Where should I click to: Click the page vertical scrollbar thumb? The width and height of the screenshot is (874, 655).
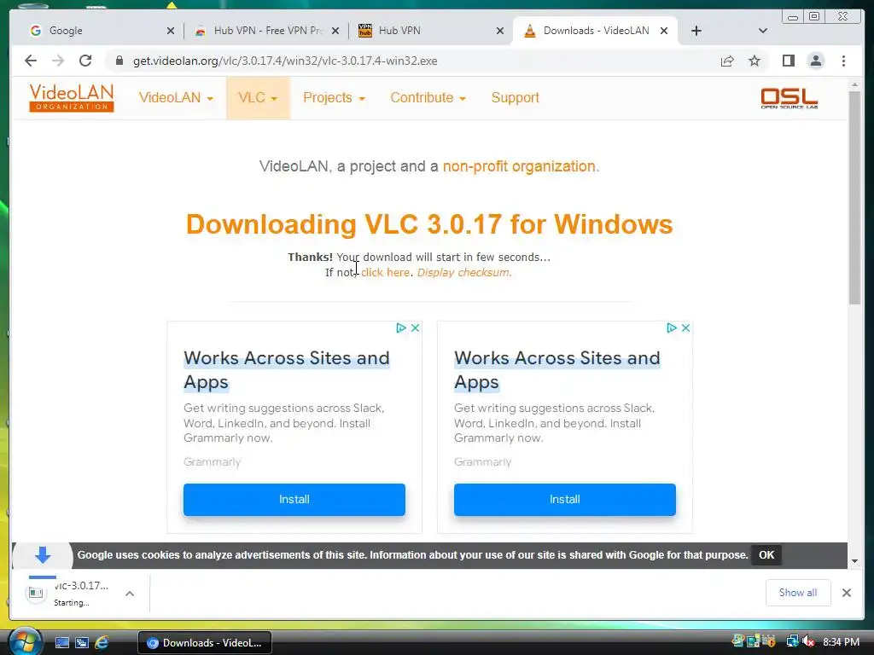(x=854, y=198)
